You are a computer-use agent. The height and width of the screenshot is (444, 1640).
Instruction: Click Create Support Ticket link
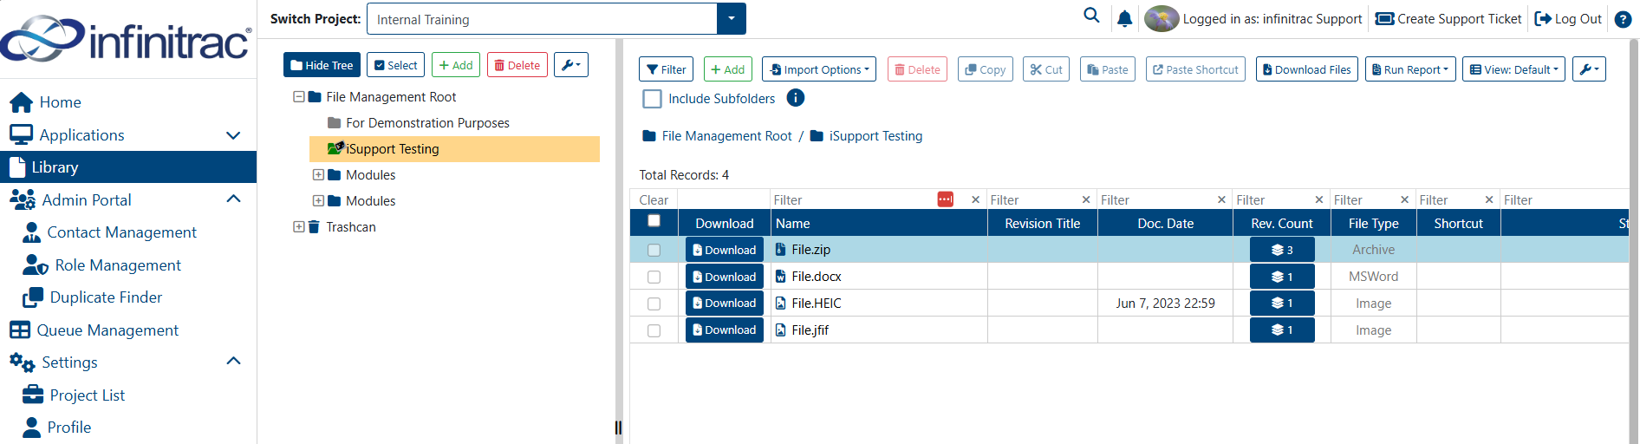tap(1448, 19)
